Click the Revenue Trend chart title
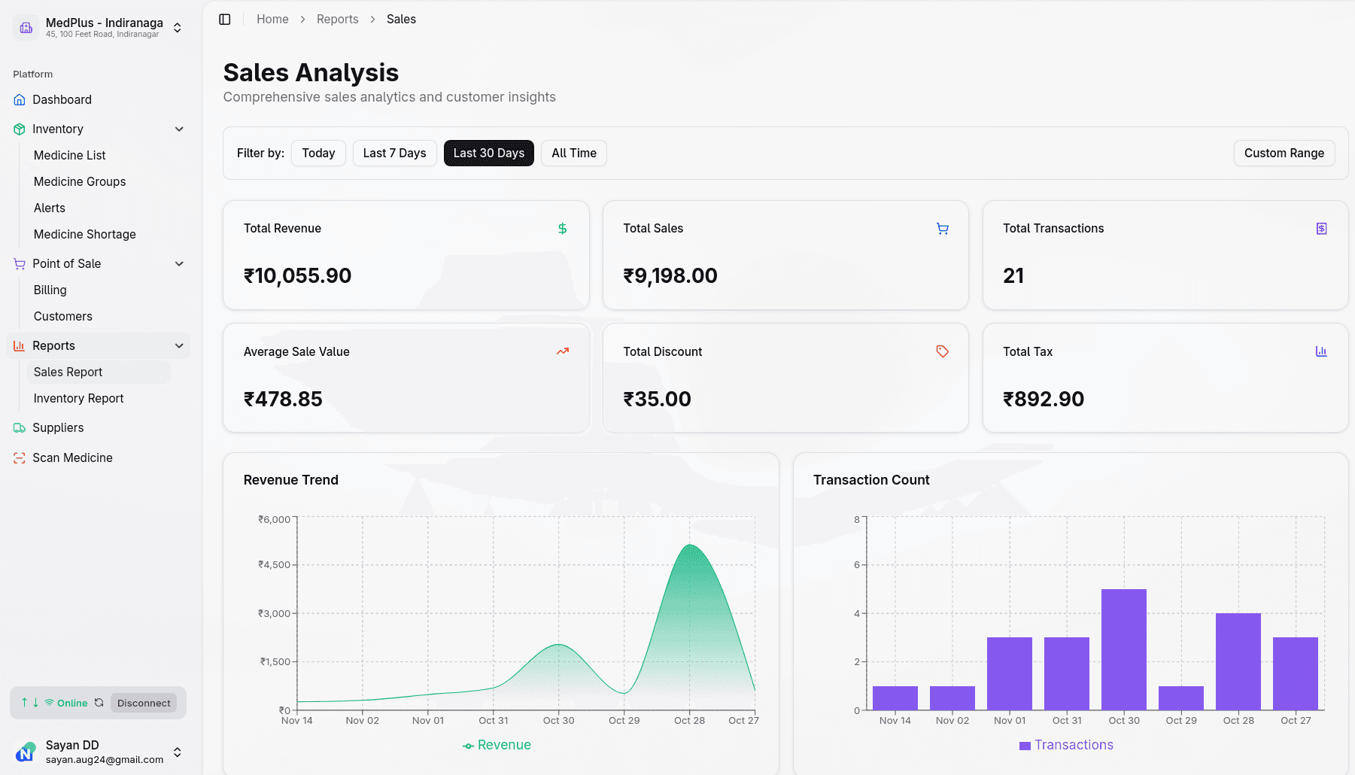 291,480
